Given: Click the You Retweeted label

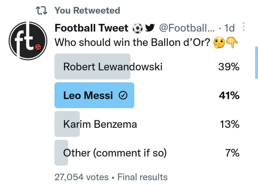Looking at the screenshot, I should pyautogui.click(x=87, y=10).
